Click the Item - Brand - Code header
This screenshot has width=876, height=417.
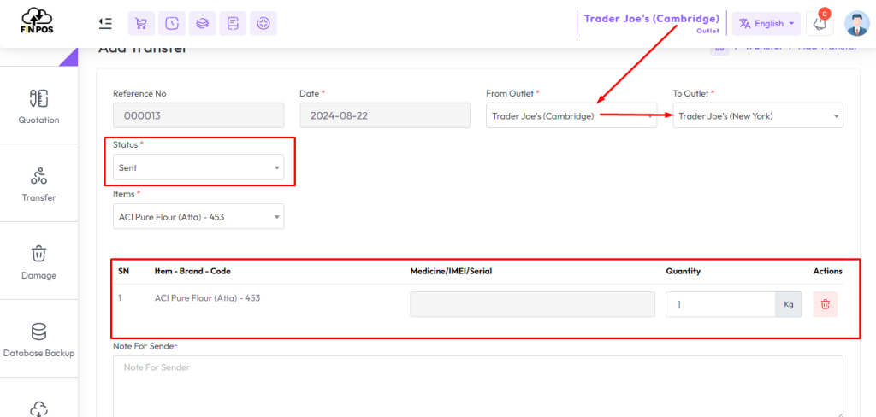(x=192, y=271)
